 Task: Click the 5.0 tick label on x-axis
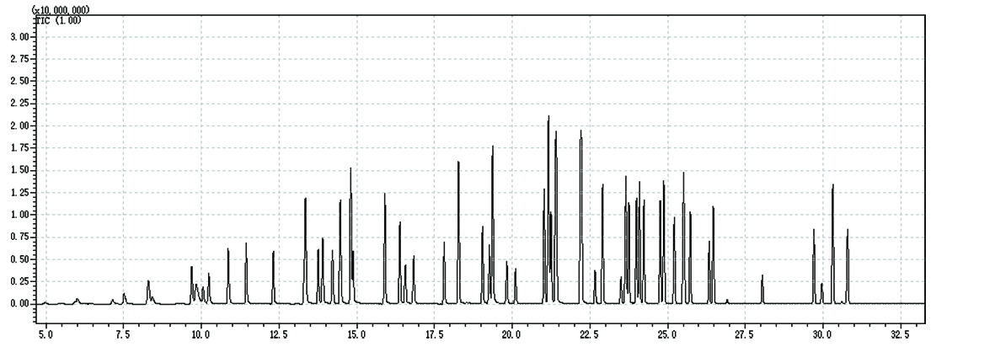45,335
